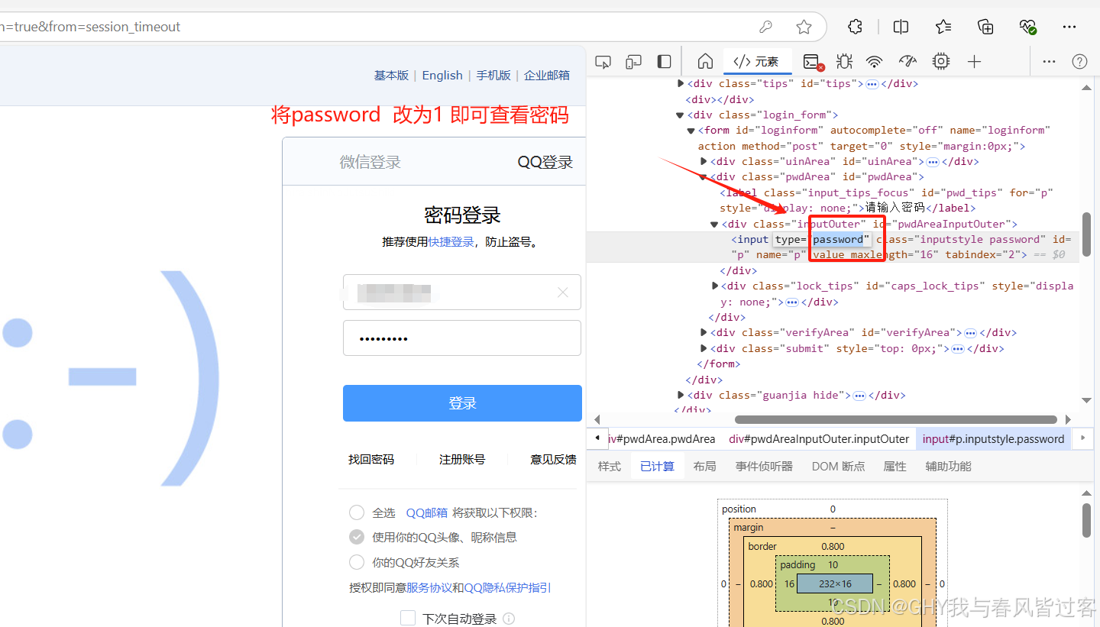The width and height of the screenshot is (1100, 627).
Task: Open browser essentials heart icon
Action: pyautogui.click(x=1027, y=27)
